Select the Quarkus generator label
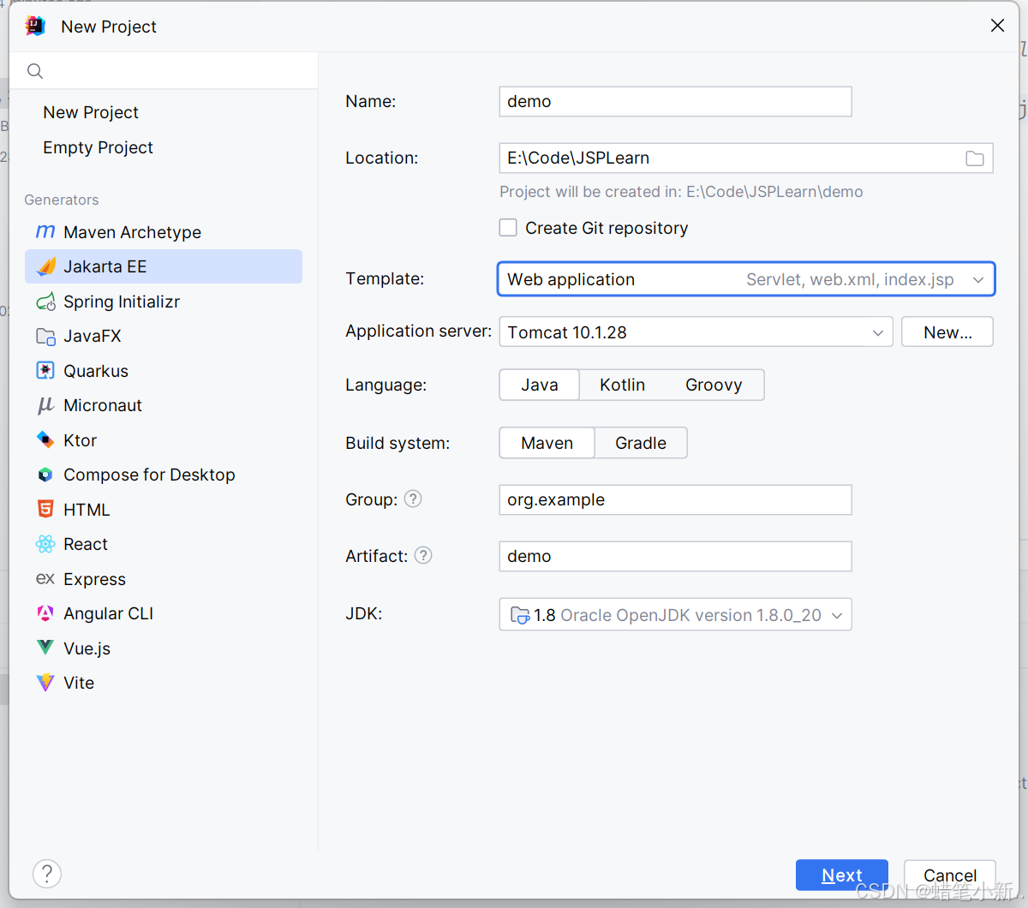 [96, 371]
